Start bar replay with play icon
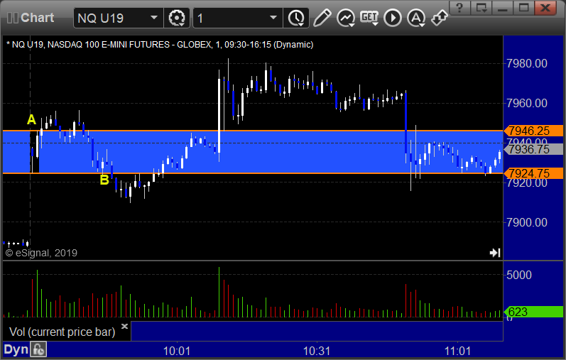This screenshot has width=566, height=360. point(393,18)
